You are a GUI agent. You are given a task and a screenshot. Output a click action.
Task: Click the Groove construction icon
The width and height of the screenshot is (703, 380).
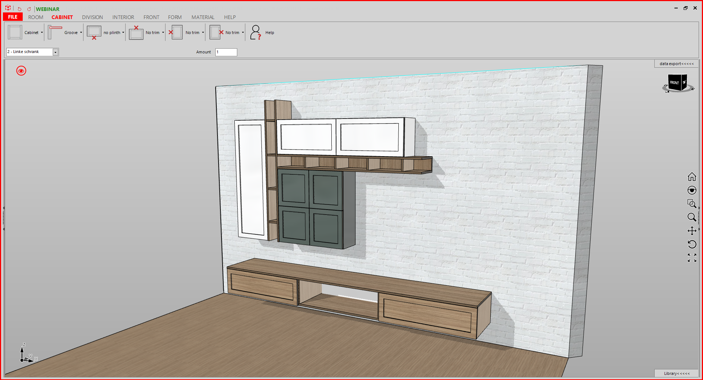(55, 32)
